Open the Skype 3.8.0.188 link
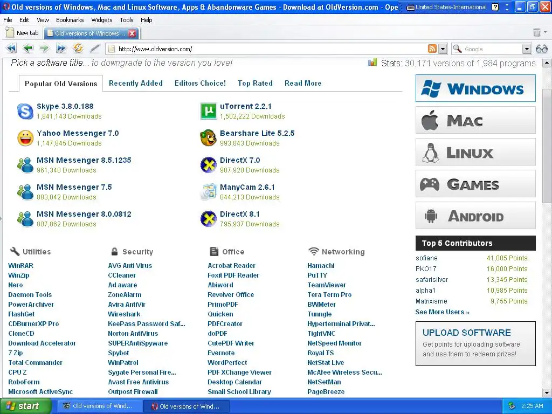552x414 pixels. click(x=65, y=106)
